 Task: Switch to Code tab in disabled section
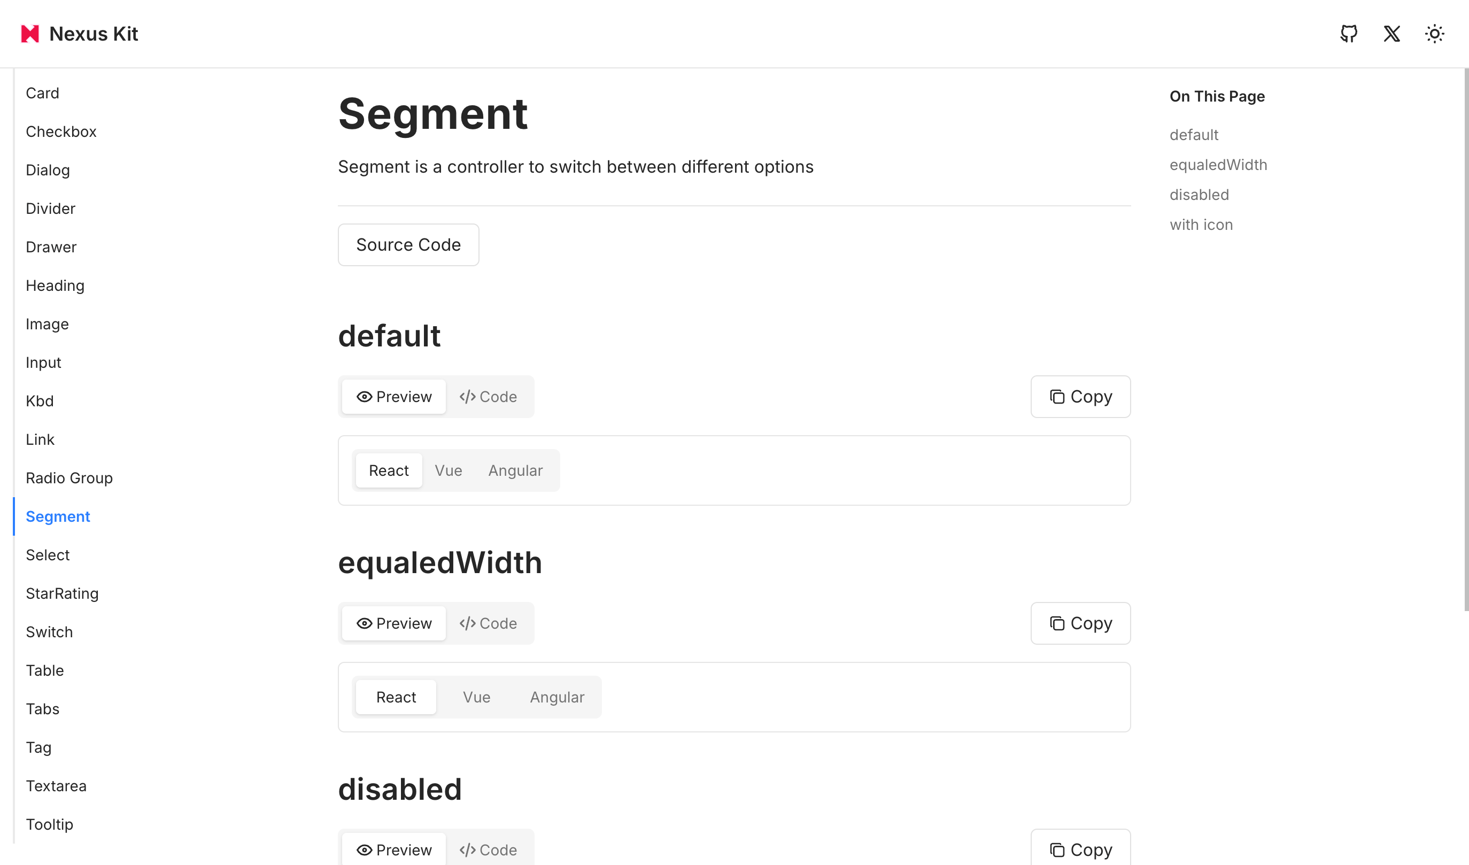pos(488,850)
